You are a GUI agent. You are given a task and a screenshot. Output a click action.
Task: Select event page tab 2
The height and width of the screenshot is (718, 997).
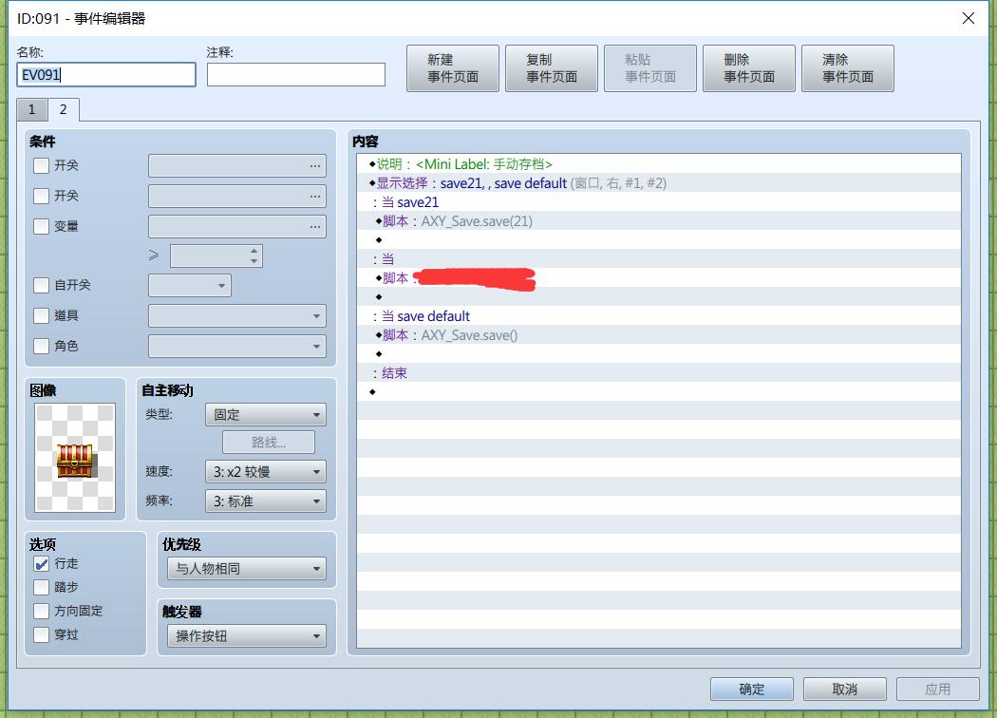click(64, 109)
